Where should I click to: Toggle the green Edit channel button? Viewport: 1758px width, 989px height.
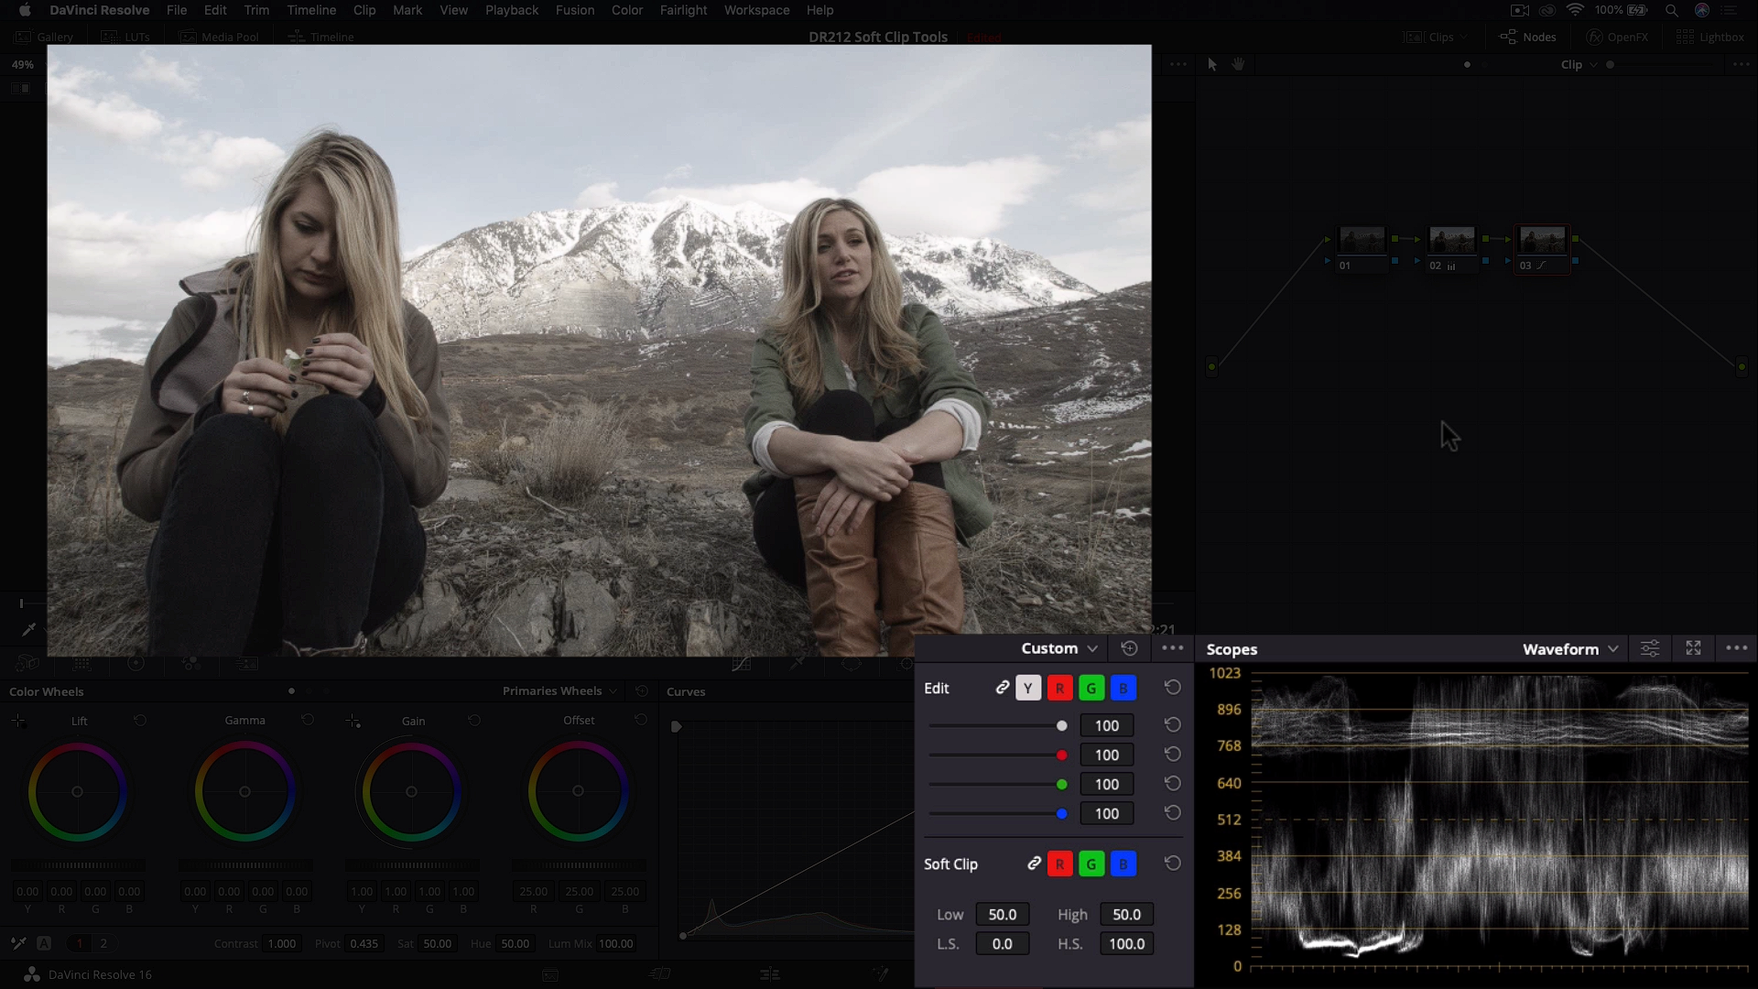1091,688
